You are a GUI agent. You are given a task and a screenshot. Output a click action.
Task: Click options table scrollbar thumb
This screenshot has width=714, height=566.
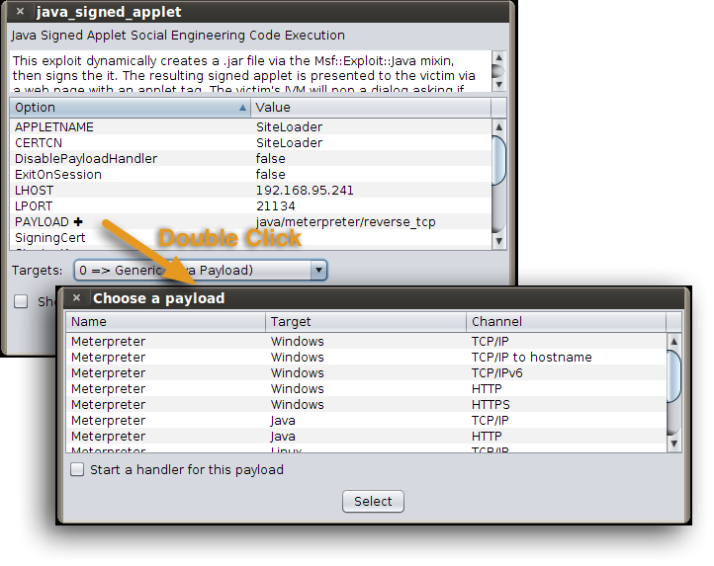tap(498, 160)
